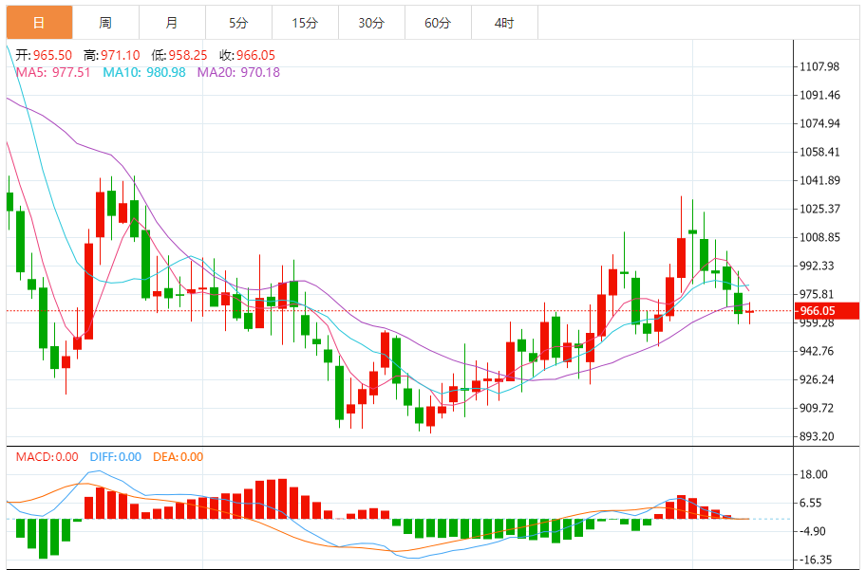Screen dimensions: 866x570
Task: Switch to the 周 weekly tab
Action: pos(105,23)
